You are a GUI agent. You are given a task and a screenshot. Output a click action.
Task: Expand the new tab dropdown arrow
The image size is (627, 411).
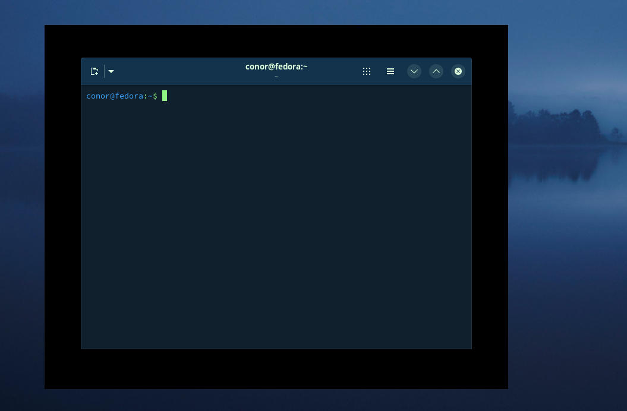click(111, 71)
